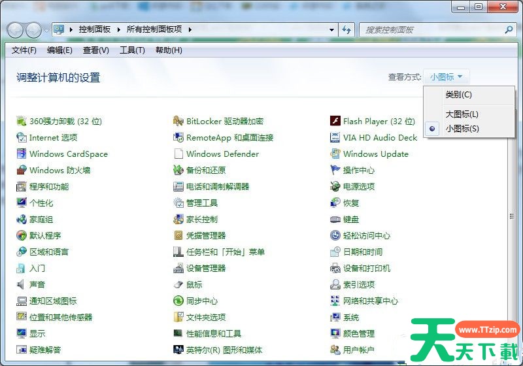The image size is (523, 366).
Task: Click the 声音 speaker icon
Action: pyautogui.click(x=22, y=285)
